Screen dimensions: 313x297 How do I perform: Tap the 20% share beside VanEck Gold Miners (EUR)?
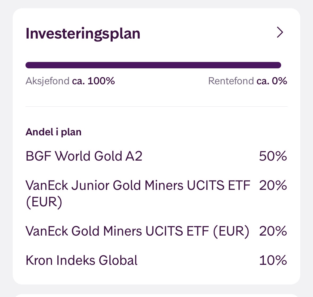click(273, 231)
